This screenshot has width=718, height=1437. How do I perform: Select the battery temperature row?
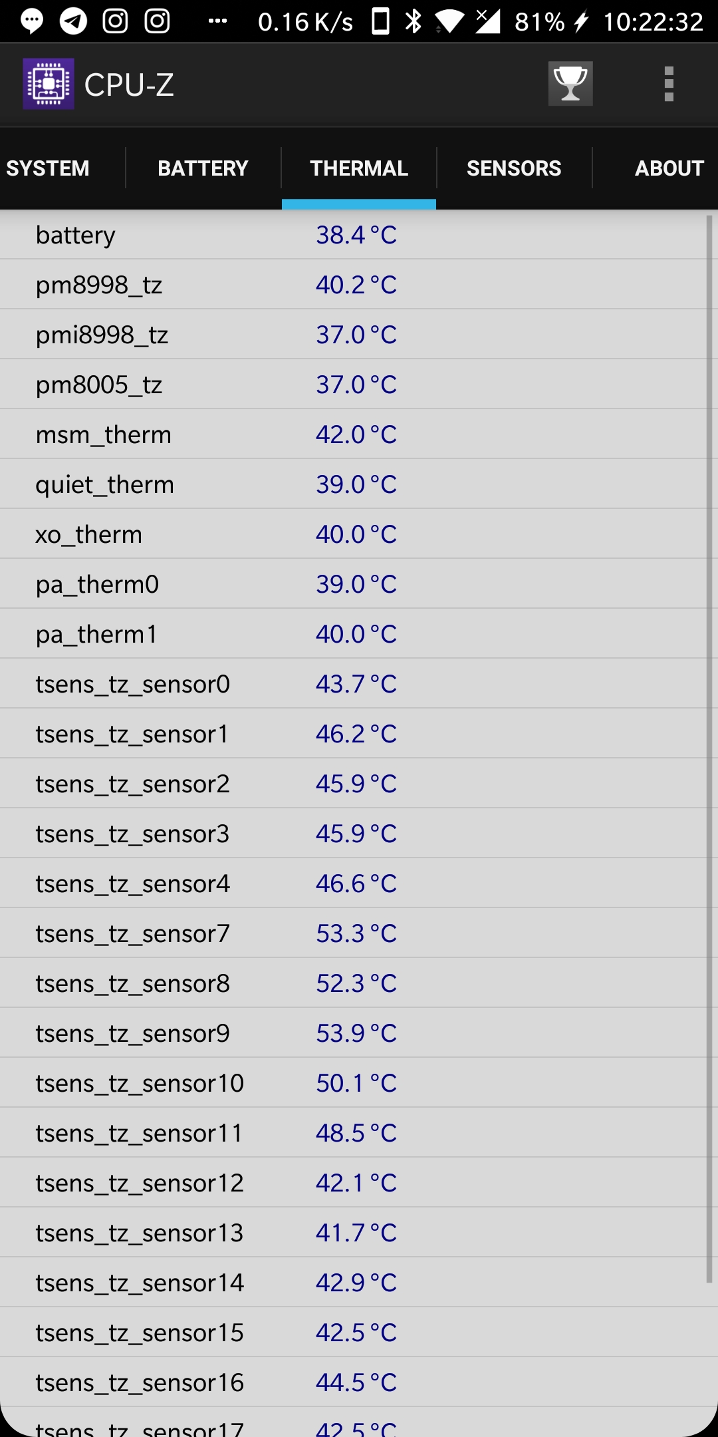[x=352, y=235]
